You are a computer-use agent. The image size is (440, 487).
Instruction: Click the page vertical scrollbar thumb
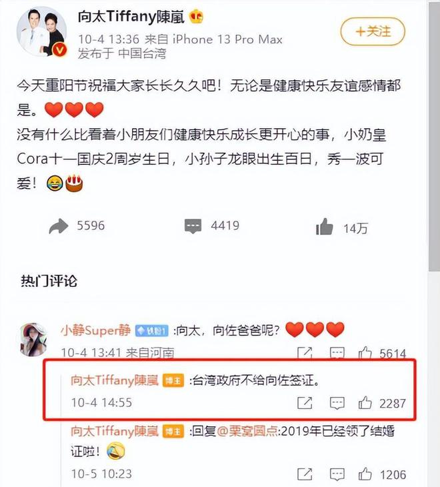(x=434, y=137)
